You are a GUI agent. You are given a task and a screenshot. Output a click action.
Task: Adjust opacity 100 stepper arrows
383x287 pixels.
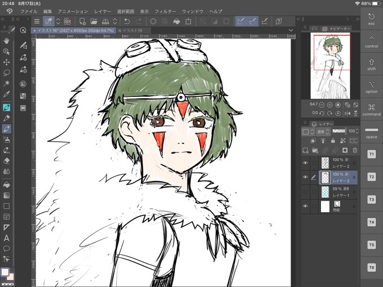tap(357, 131)
